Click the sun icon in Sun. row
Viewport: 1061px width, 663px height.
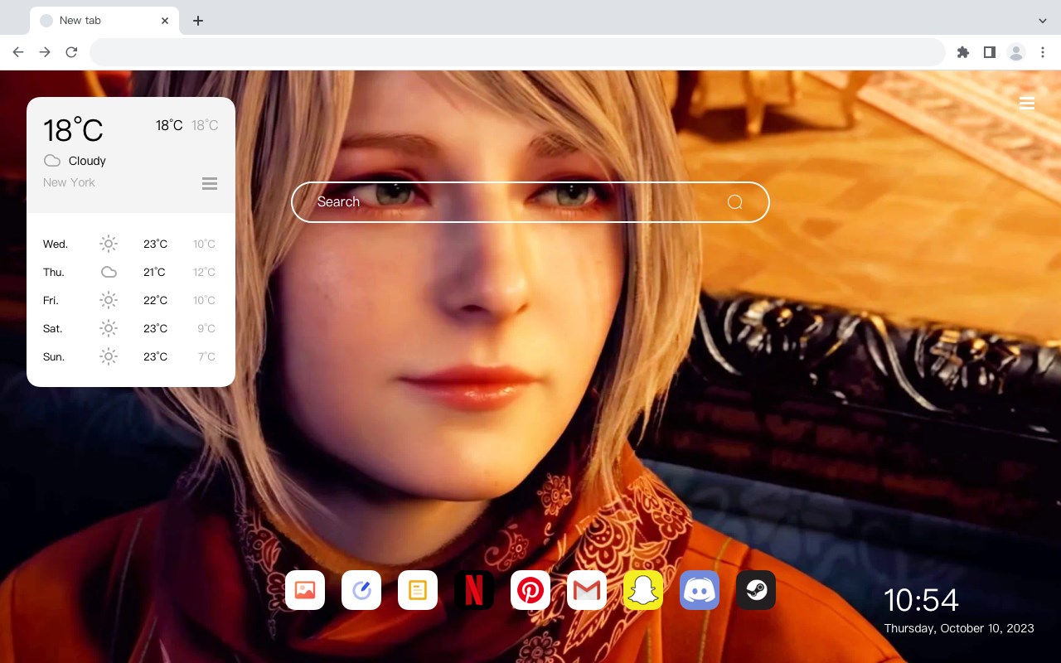[109, 356]
